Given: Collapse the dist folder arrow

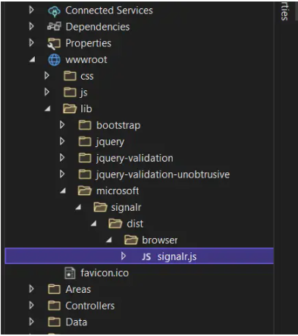Looking at the screenshot, I should pos(94,224).
